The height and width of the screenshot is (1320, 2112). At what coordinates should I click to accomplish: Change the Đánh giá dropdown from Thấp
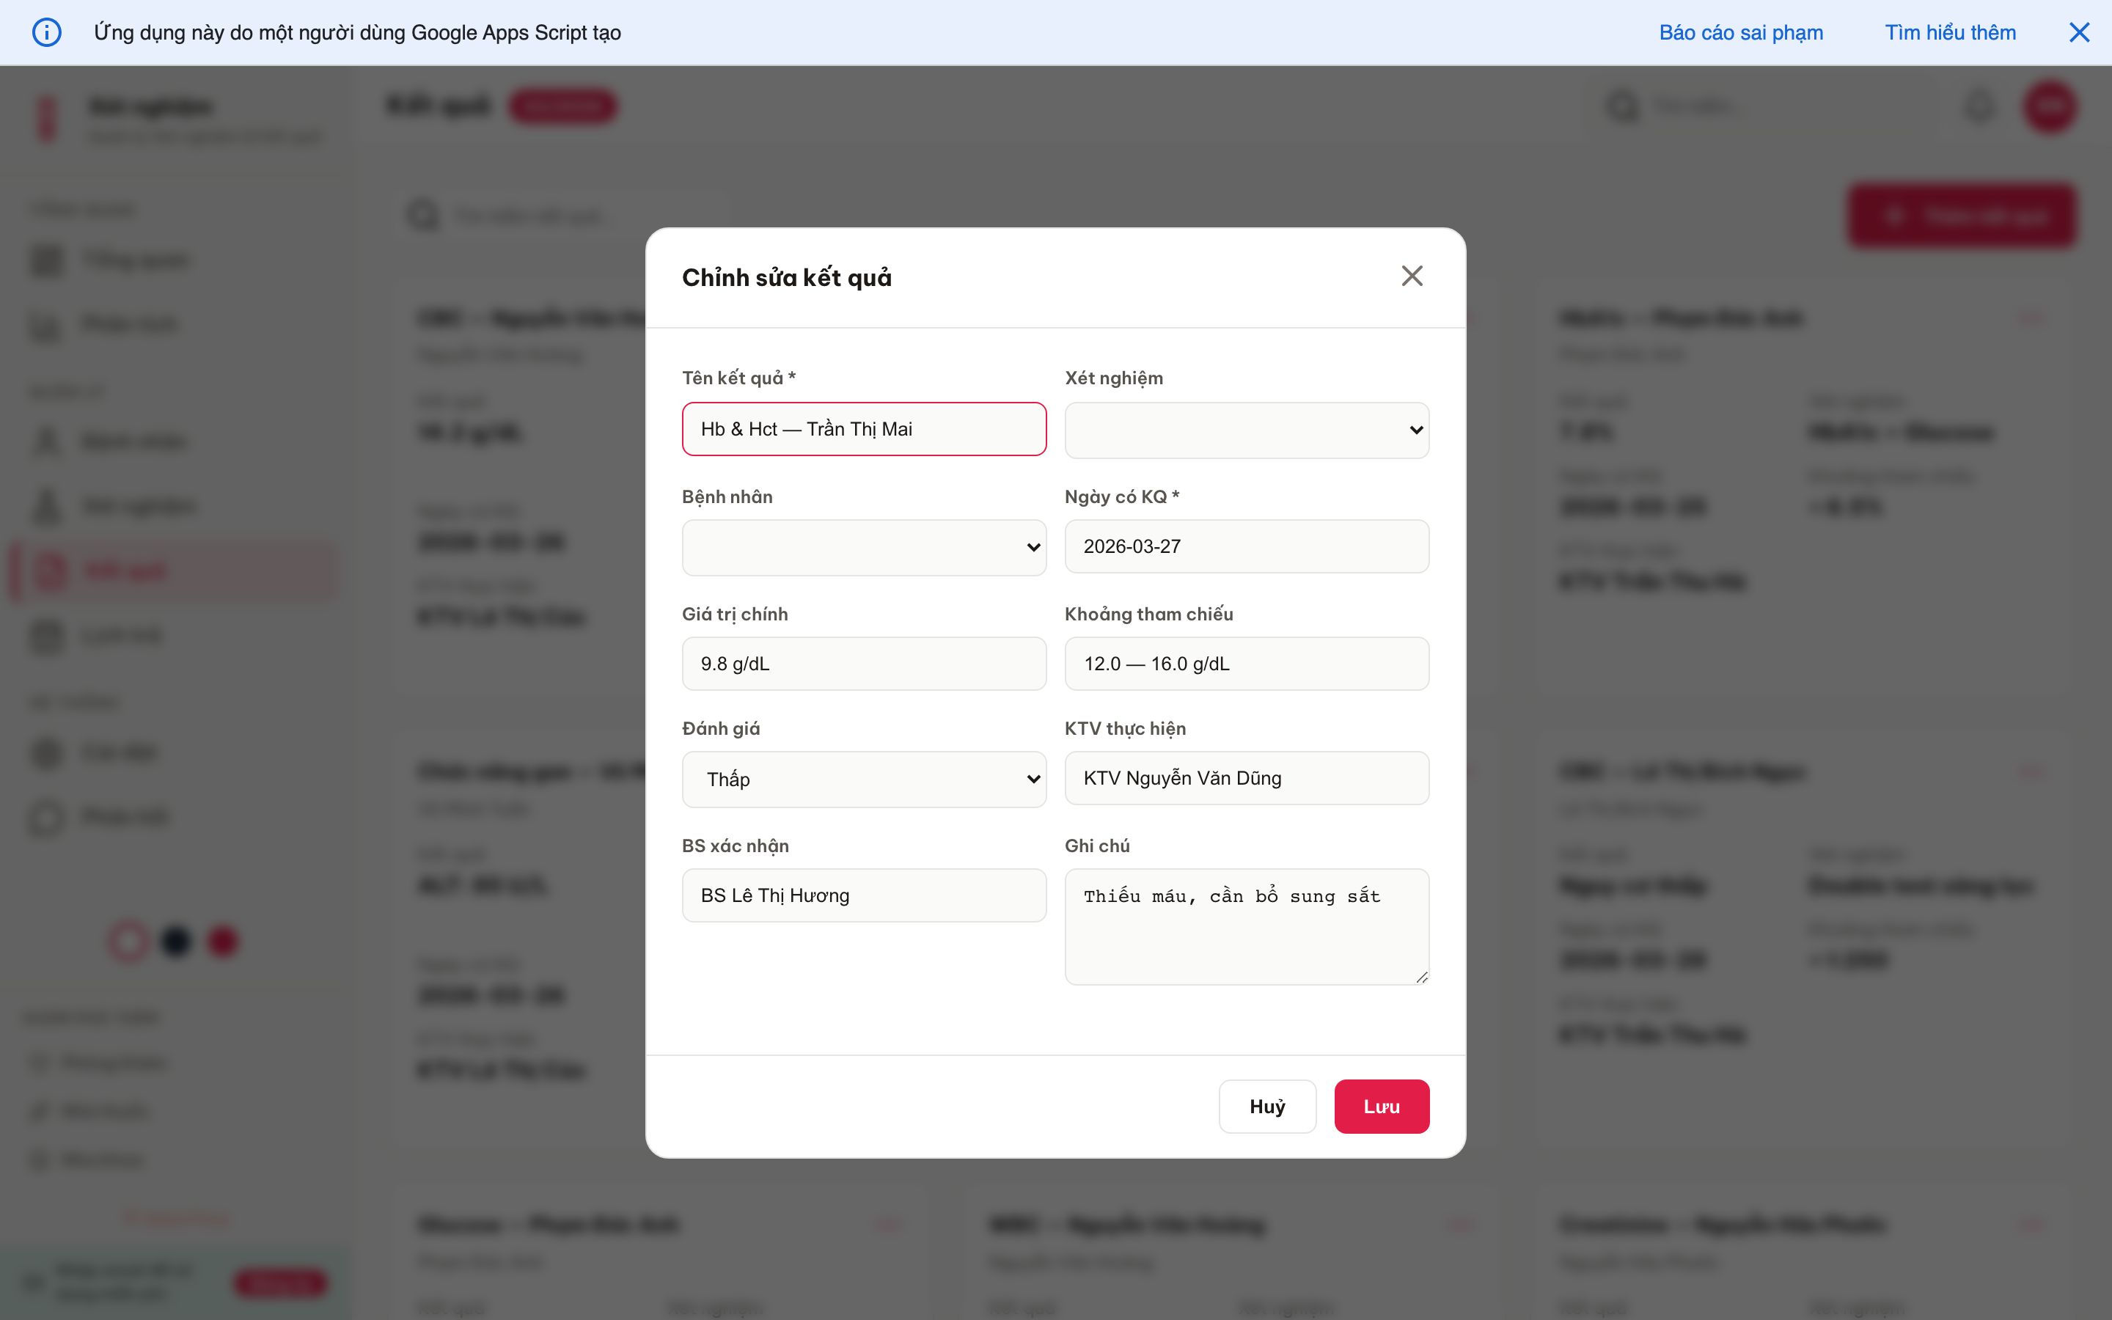(x=863, y=778)
